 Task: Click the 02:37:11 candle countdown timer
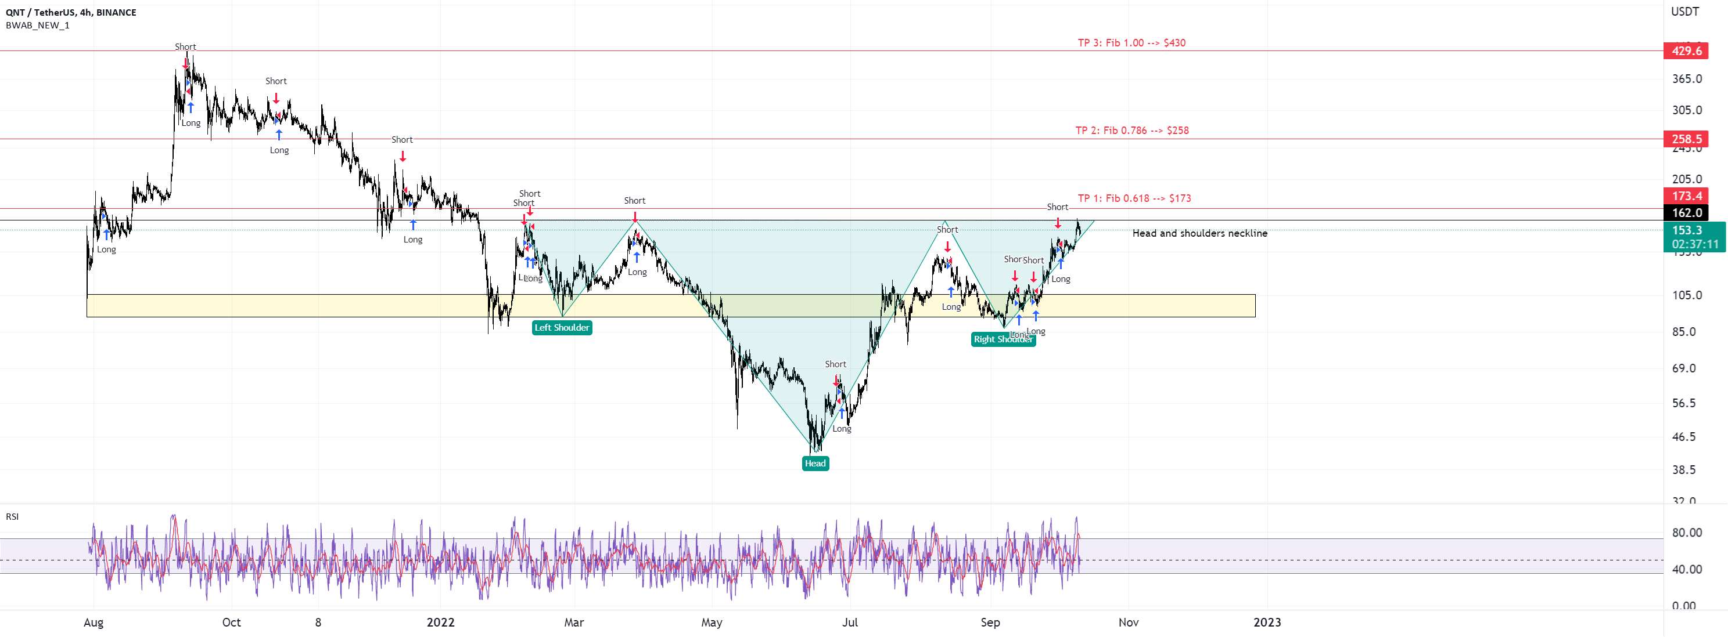[x=1694, y=244]
